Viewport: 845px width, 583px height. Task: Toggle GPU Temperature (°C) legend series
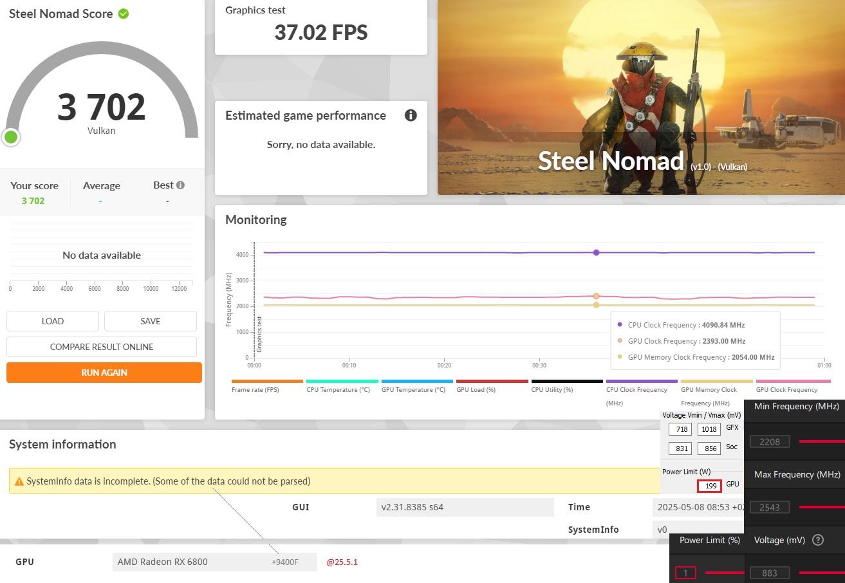417,386
